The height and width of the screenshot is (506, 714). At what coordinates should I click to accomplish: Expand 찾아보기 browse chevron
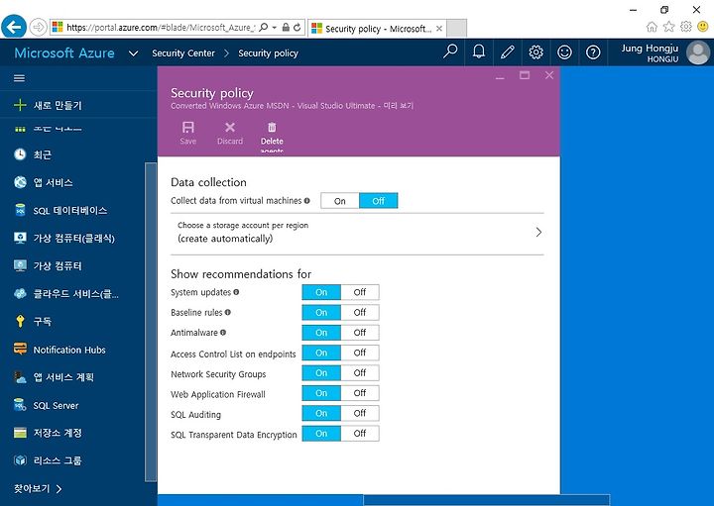59,489
